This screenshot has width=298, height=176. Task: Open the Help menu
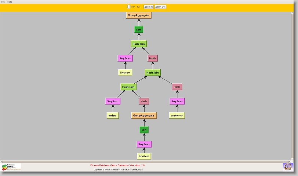click(x=10, y=2)
